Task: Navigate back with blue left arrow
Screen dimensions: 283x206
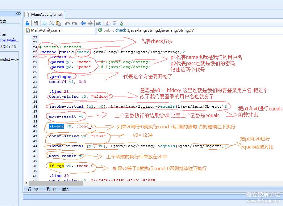Action: [83, 23]
